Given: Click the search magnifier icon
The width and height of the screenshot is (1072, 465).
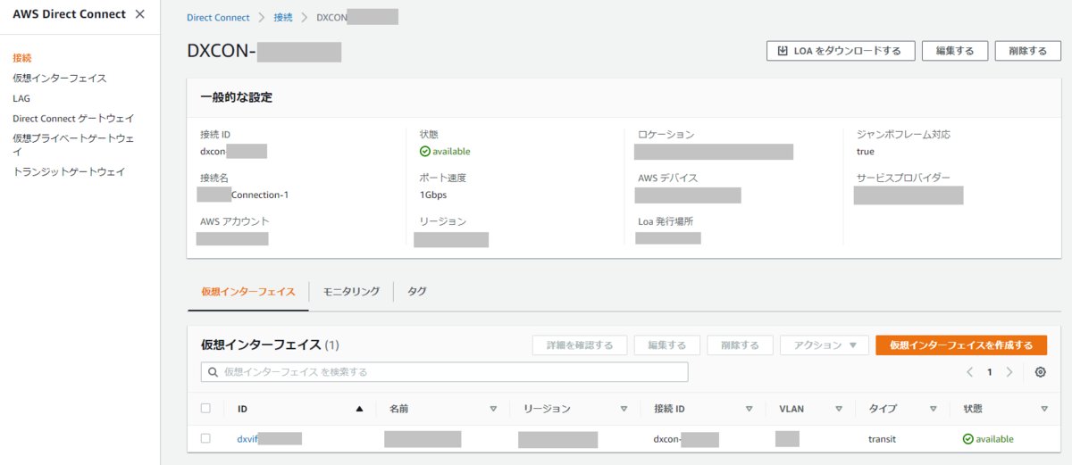Looking at the screenshot, I should [213, 372].
